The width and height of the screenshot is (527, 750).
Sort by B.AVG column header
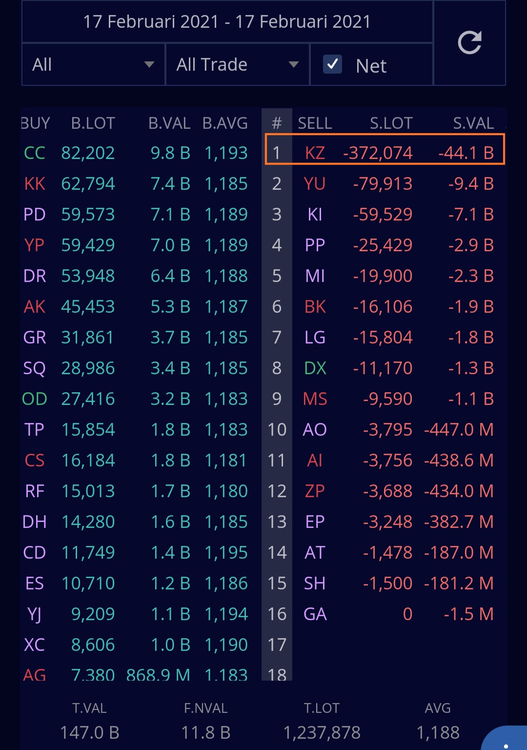[225, 123]
